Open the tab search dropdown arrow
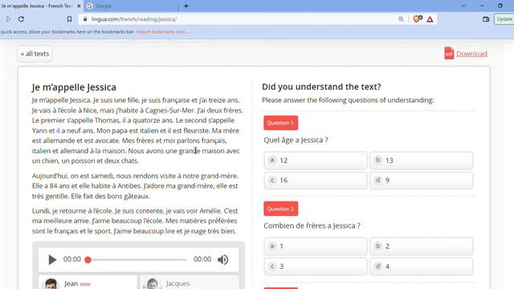The image size is (514, 289). click(x=464, y=6)
